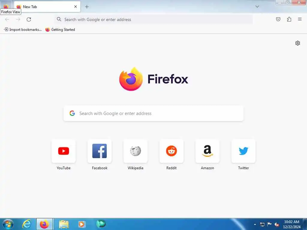The height and width of the screenshot is (230, 307).
Task: Save to Pocket icon
Action: coord(278,19)
